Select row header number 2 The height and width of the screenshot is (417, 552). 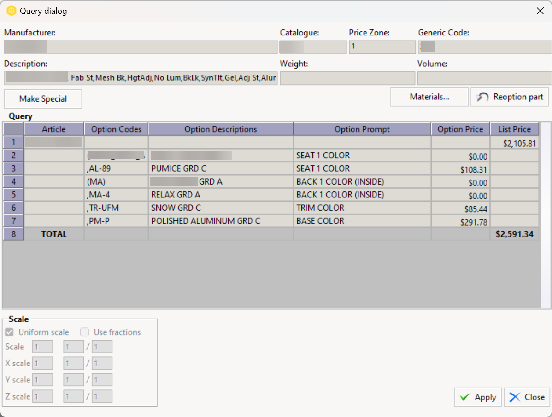[x=13, y=156]
